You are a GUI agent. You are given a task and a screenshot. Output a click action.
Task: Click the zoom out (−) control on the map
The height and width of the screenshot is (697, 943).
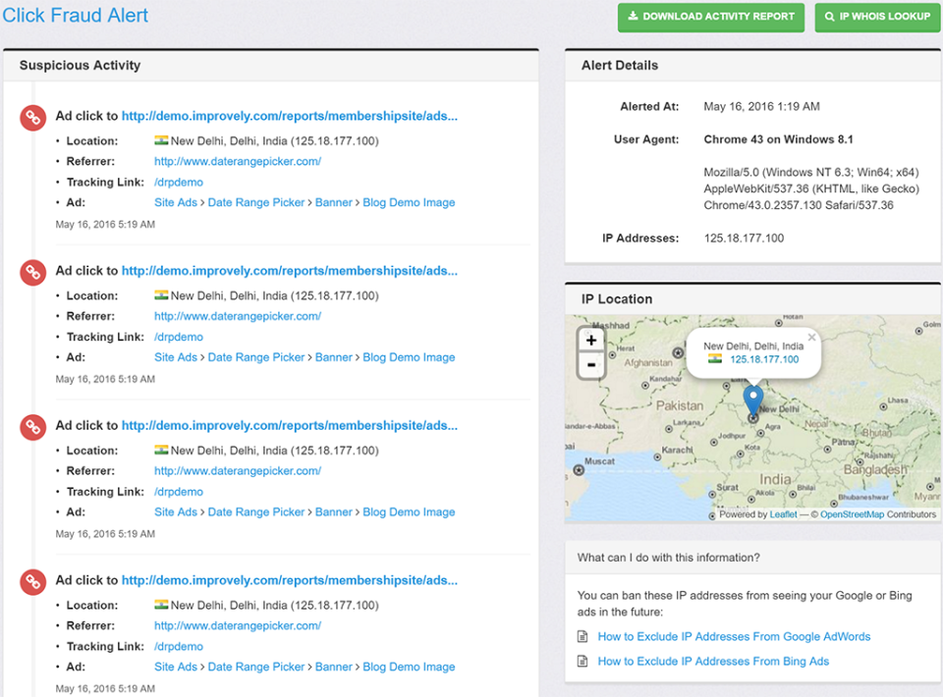pos(590,363)
